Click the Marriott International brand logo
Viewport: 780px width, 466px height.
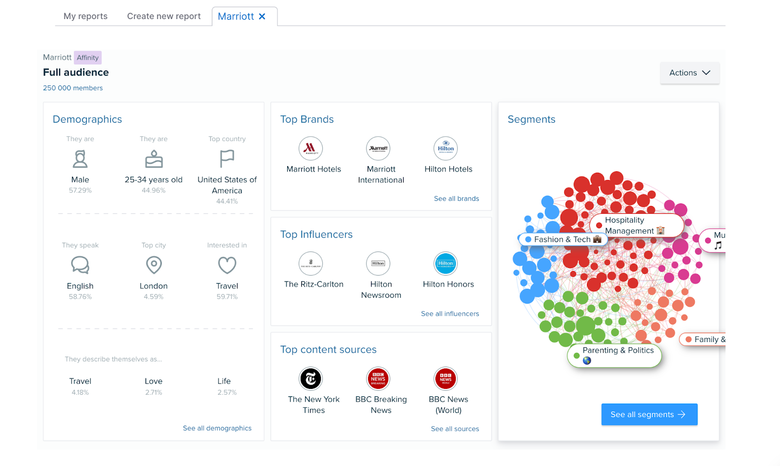[x=378, y=148]
